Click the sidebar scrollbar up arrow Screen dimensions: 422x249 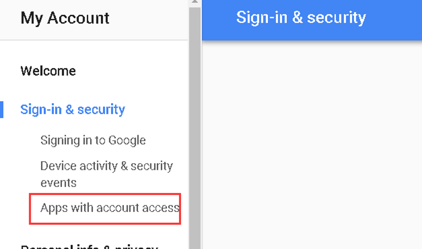pyautogui.click(x=195, y=3)
